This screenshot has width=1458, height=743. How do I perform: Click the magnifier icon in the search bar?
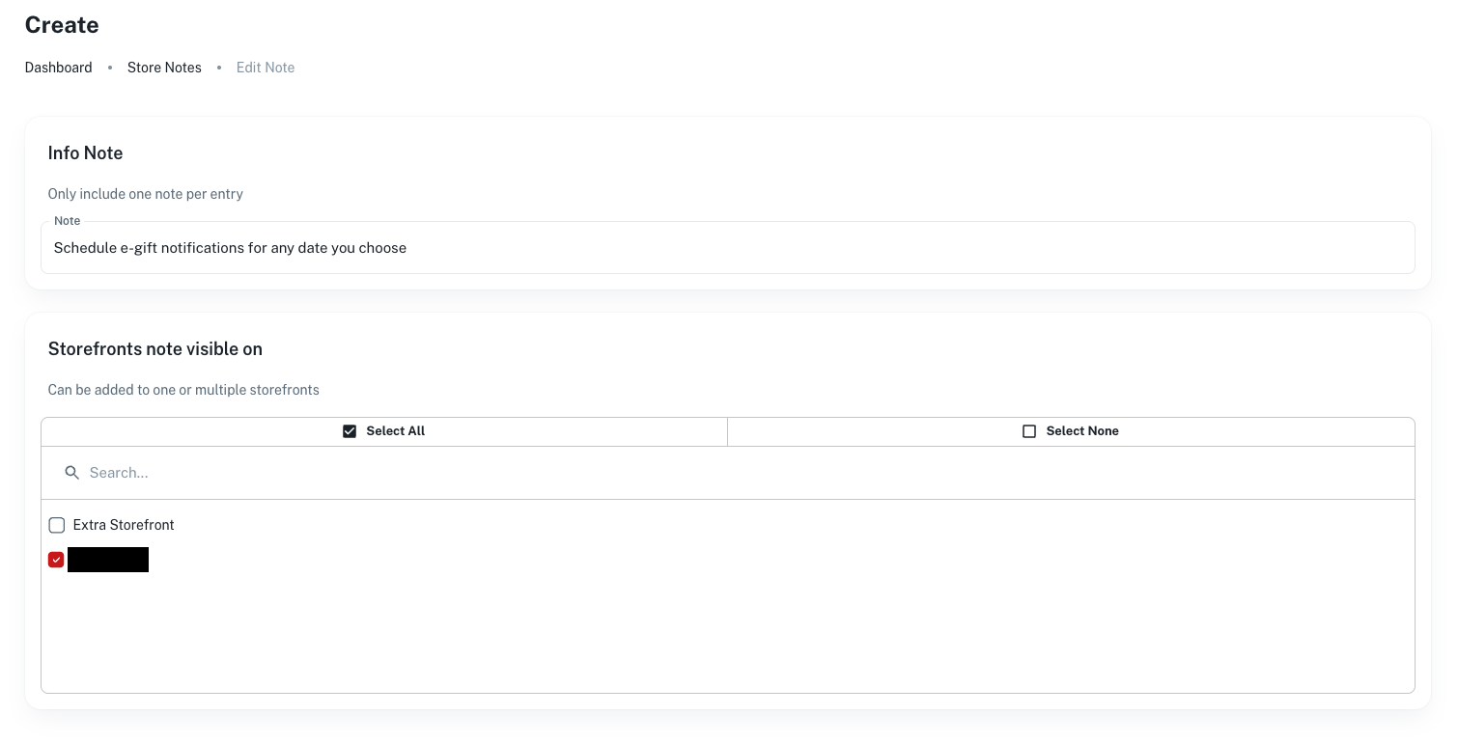tap(71, 473)
